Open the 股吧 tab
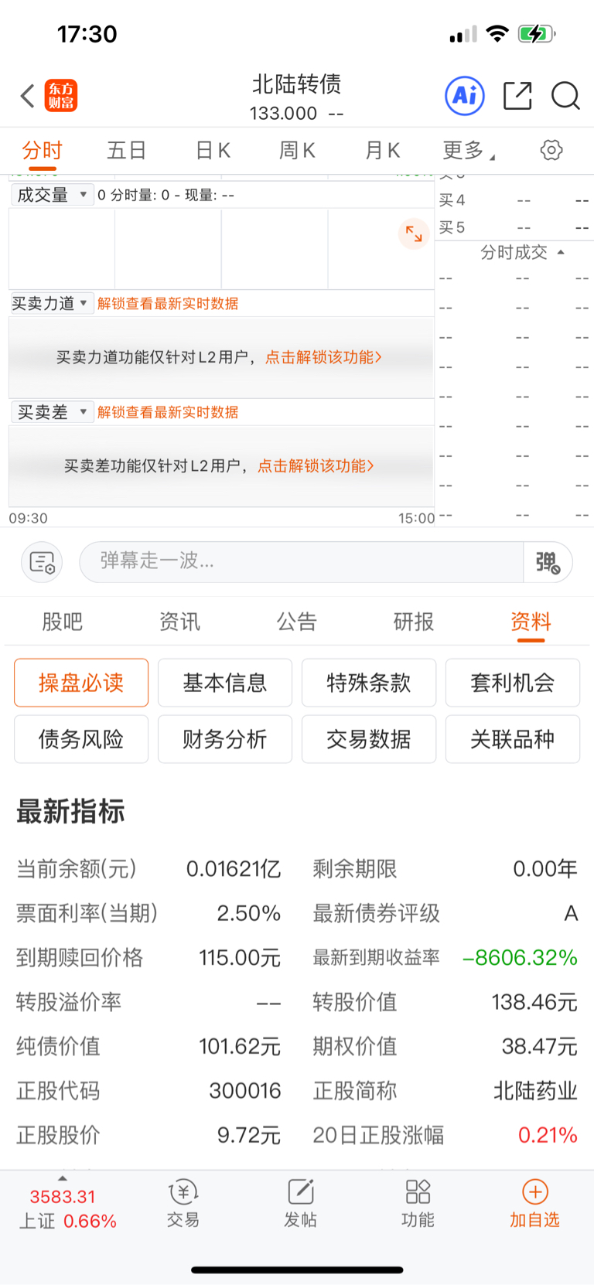594x1285 pixels. click(63, 622)
